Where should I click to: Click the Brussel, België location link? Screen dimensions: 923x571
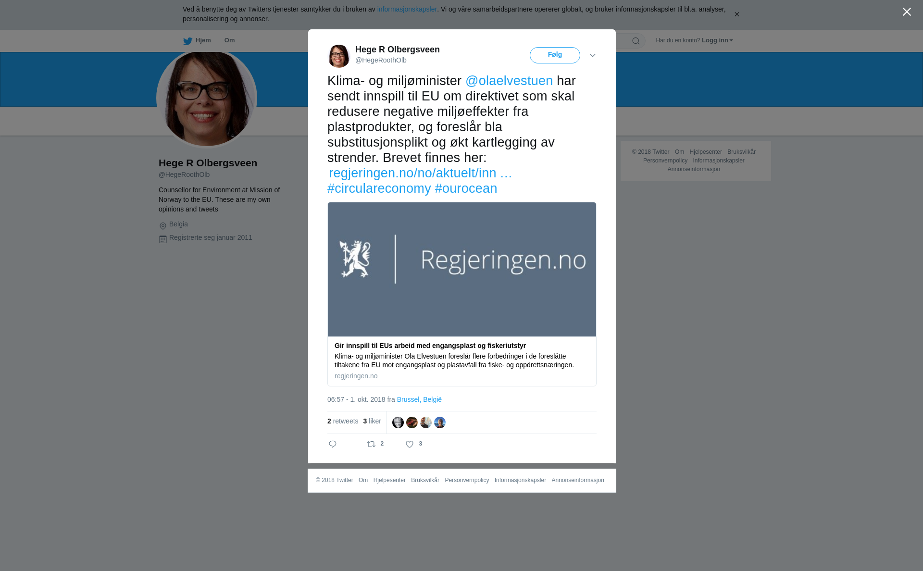pyautogui.click(x=419, y=399)
